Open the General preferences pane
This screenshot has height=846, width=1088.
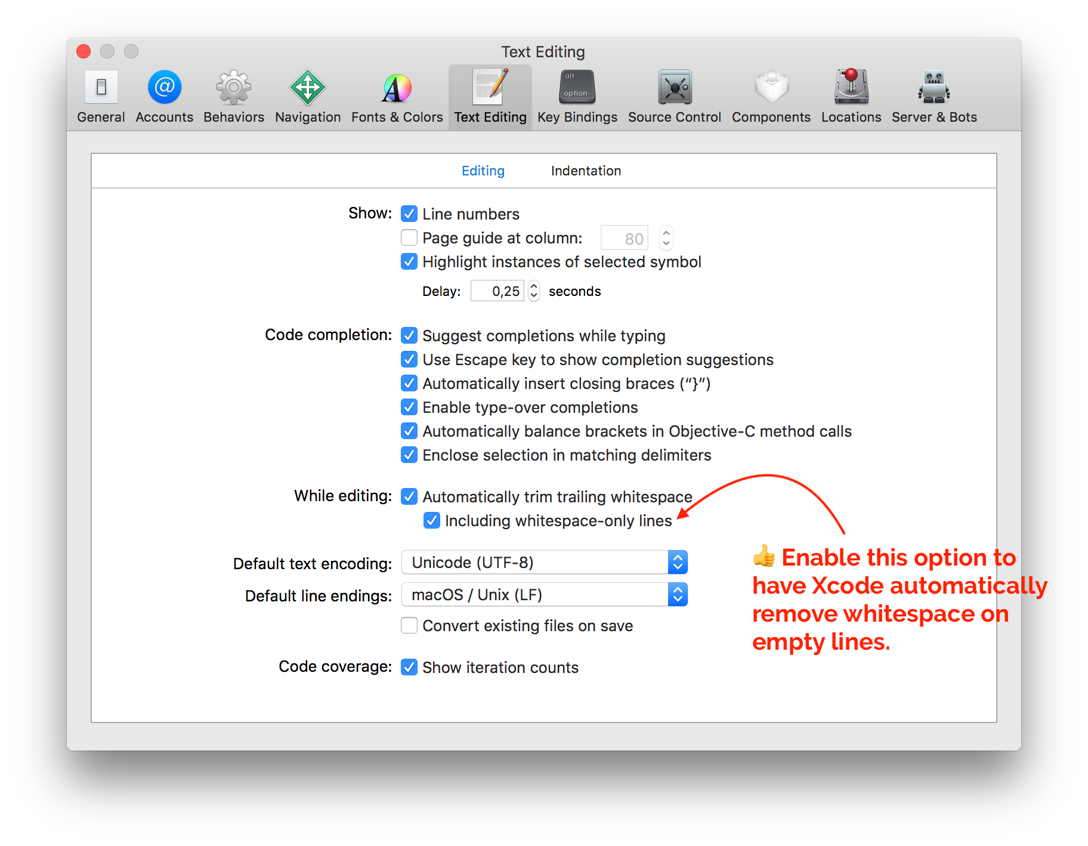pos(101,97)
